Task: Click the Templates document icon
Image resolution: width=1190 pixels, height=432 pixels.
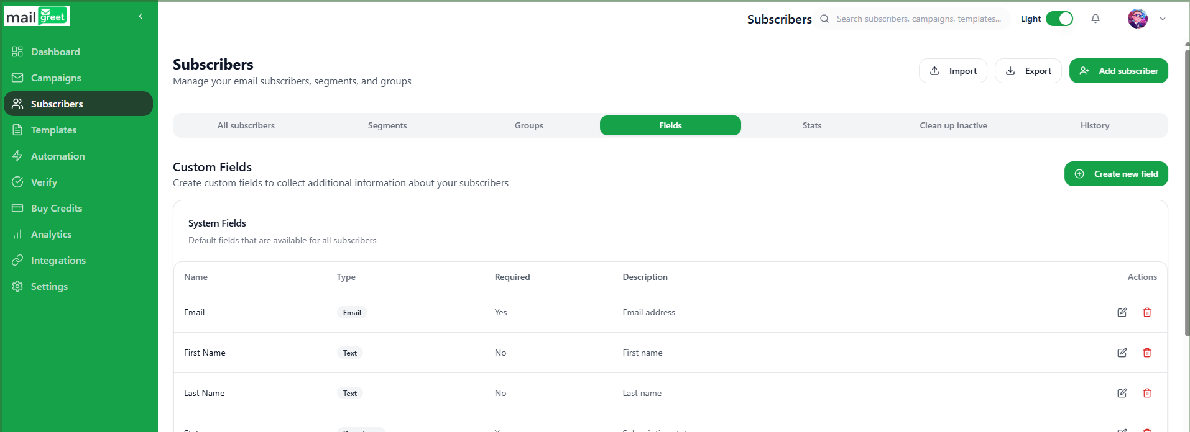Action: point(17,130)
